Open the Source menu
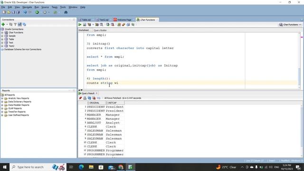The image size is (304, 171). coord(45,7)
